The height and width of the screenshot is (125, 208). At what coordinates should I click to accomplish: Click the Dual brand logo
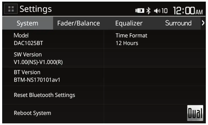click(195, 113)
